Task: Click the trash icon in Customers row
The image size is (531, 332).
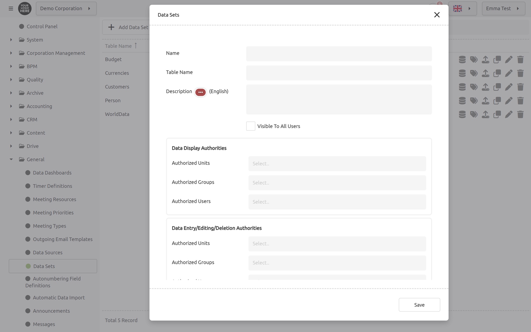Action: click(x=520, y=87)
